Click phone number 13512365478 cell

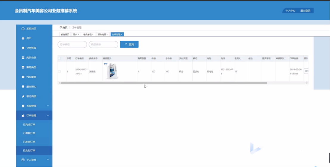click(227, 71)
